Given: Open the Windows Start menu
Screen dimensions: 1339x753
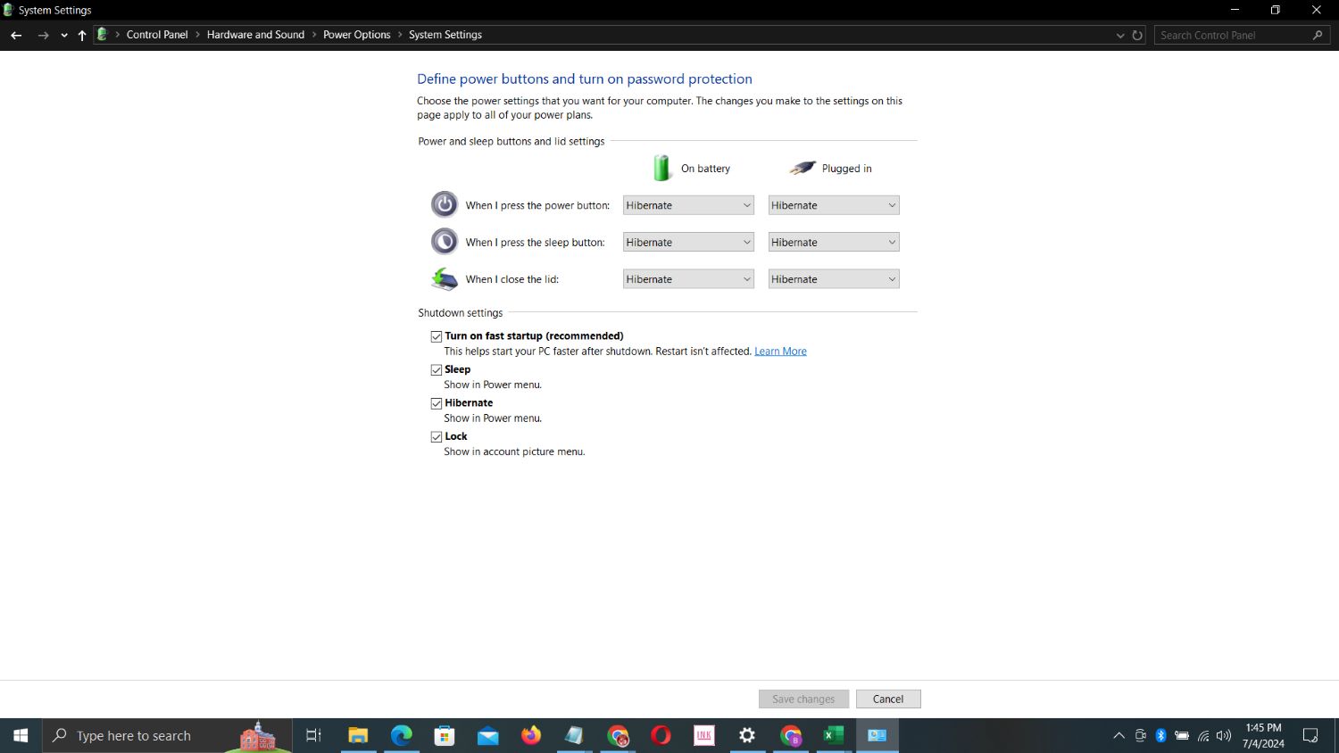Looking at the screenshot, I should pos(21,735).
